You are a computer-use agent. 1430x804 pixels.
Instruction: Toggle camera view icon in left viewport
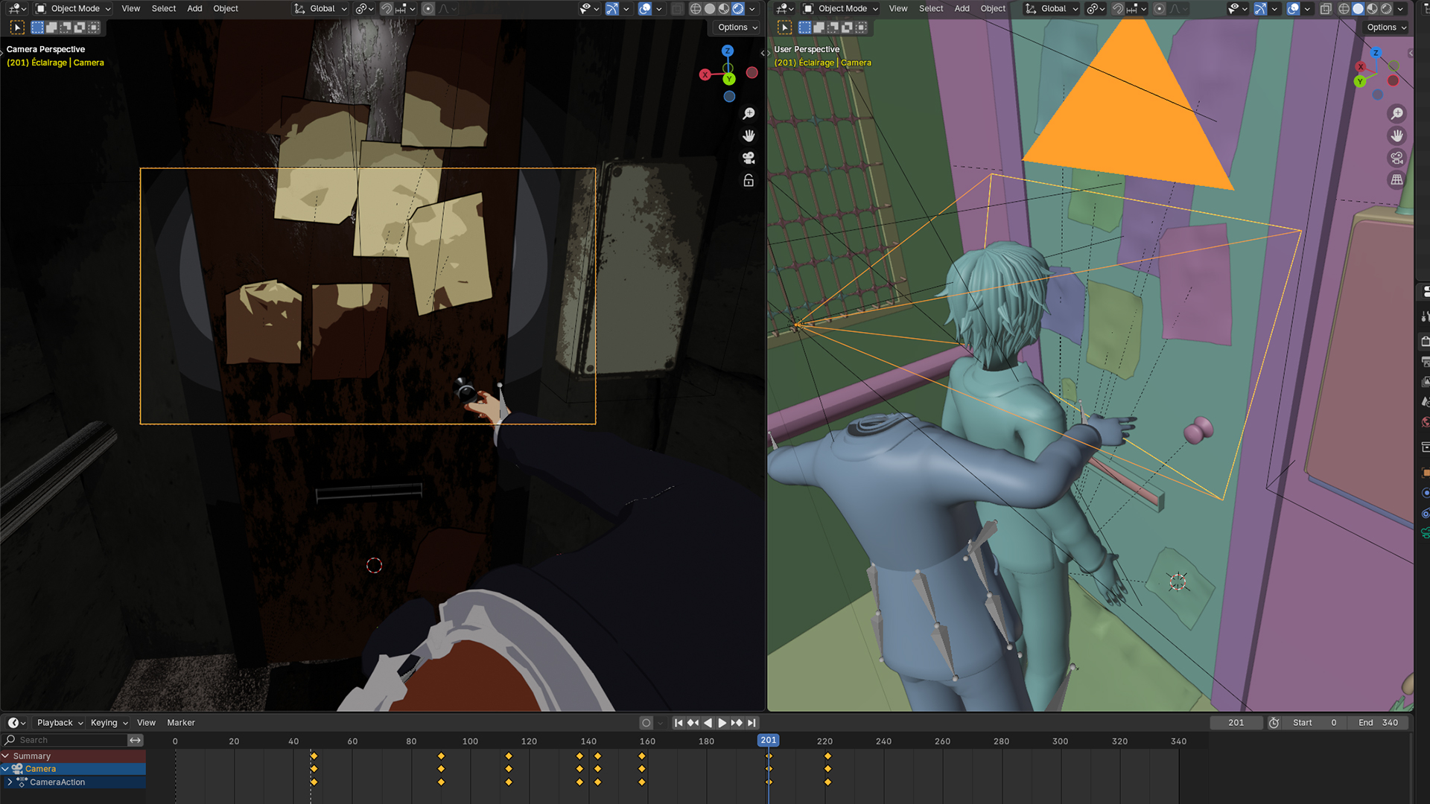coord(749,158)
